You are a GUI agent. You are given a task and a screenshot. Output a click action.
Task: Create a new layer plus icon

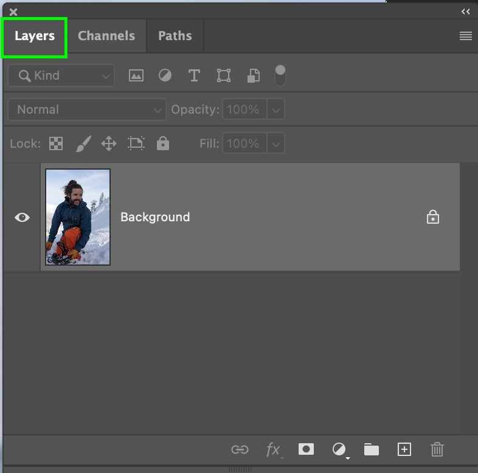click(x=404, y=449)
